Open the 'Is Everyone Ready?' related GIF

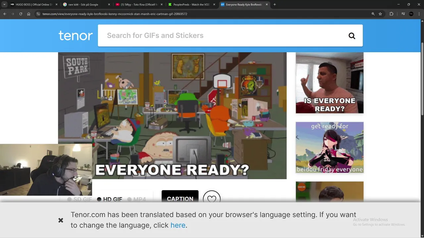pyautogui.click(x=330, y=83)
